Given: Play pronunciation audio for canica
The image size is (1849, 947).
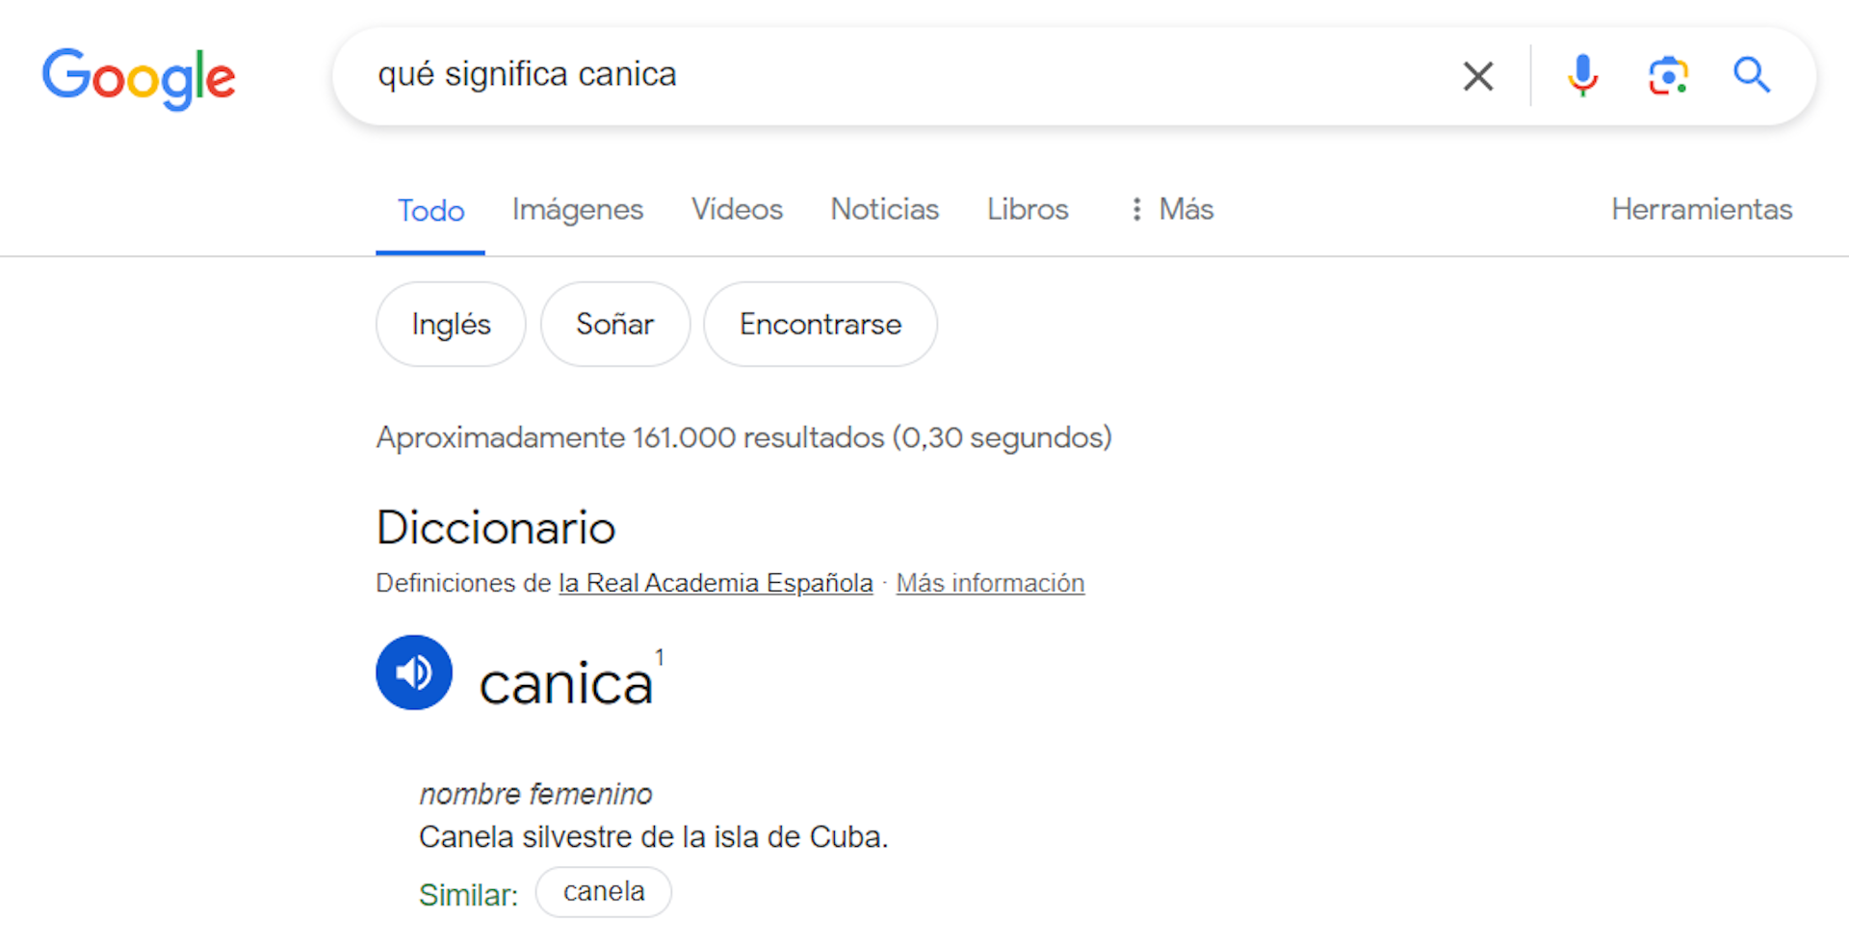Looking at the screenshot, I should point(414,672).
